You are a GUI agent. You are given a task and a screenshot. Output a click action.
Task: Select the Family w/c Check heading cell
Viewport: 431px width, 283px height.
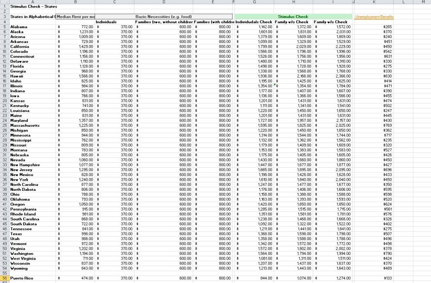[x=330, y=22]
